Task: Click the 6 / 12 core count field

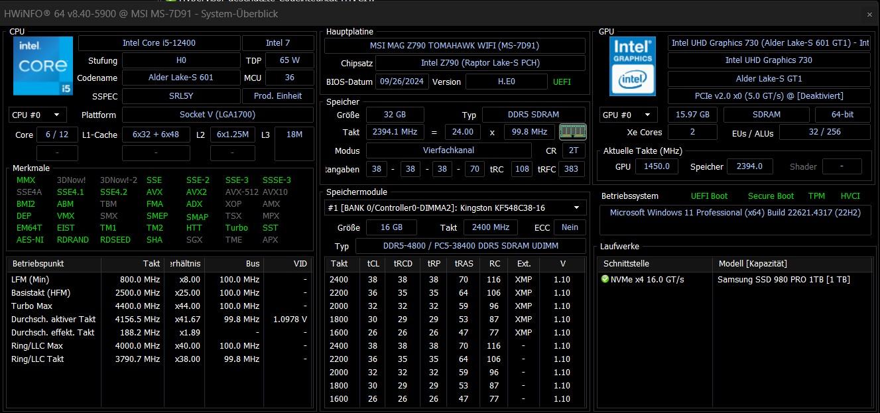Action: click(57, 135)
